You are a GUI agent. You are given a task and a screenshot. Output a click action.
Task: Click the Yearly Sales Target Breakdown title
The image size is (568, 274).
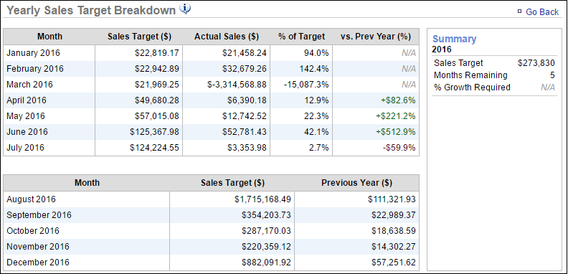[91, 10]
